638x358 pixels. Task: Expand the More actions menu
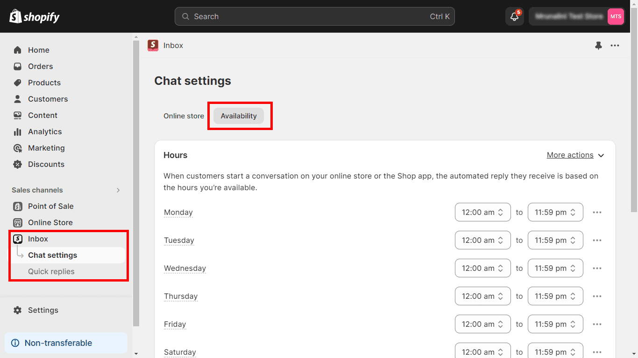coord(575,155)
